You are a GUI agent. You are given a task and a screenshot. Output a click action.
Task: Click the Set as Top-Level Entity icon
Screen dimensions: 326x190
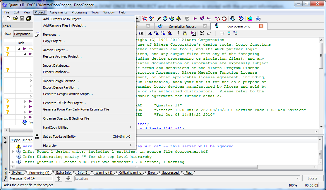coord(37,136)
